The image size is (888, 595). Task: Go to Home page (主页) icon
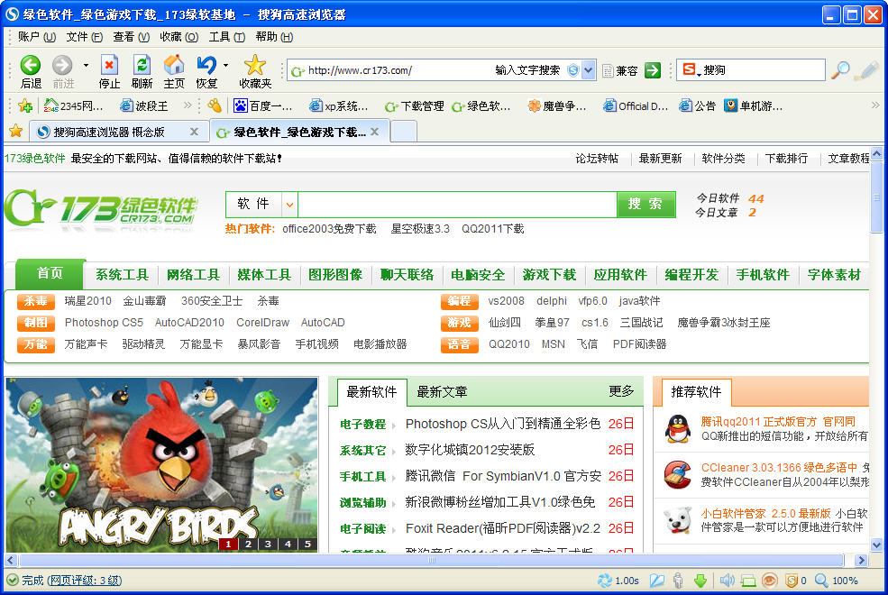pos(174,65)
